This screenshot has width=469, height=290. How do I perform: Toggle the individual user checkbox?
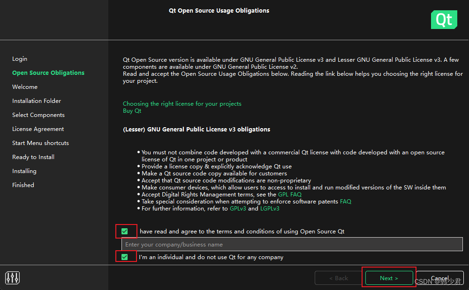click(125, 257)
